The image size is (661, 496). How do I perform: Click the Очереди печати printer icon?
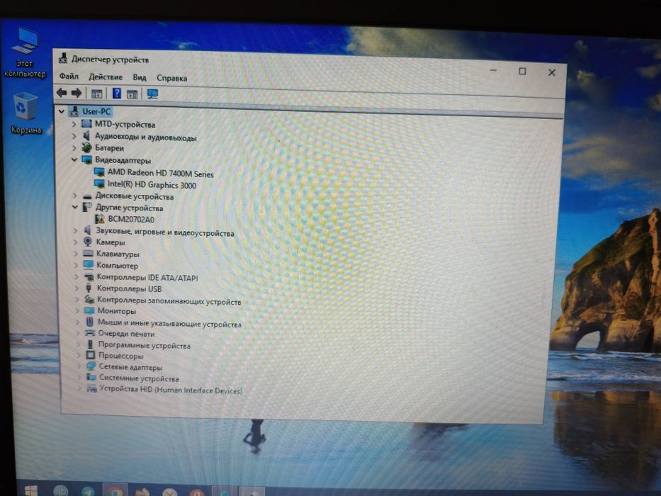[x=90, y=333]
